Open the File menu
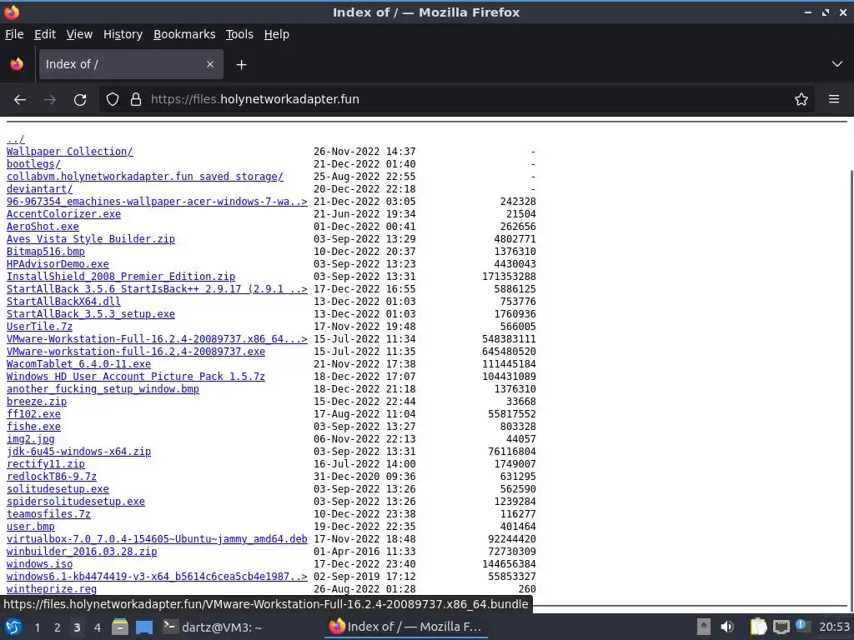This screenshot has height=640, width=854. [14, 34]
